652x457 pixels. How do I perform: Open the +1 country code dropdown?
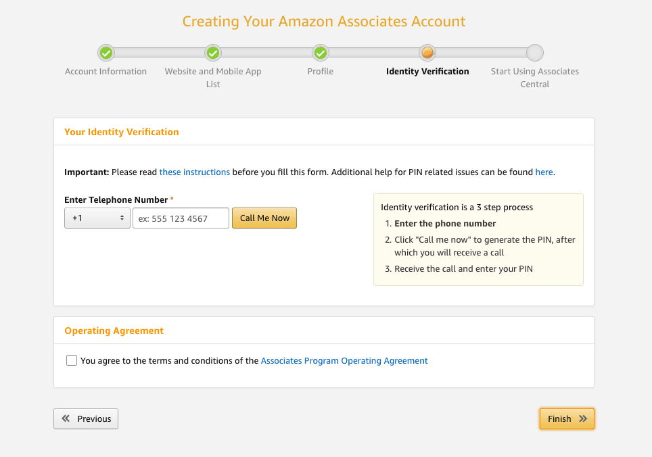coord(97,218)
